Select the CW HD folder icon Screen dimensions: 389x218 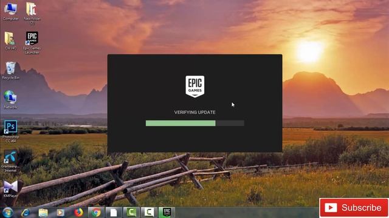click(10, 41)
